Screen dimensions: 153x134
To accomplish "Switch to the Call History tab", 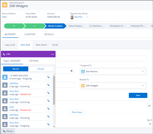I will (12, 61).
